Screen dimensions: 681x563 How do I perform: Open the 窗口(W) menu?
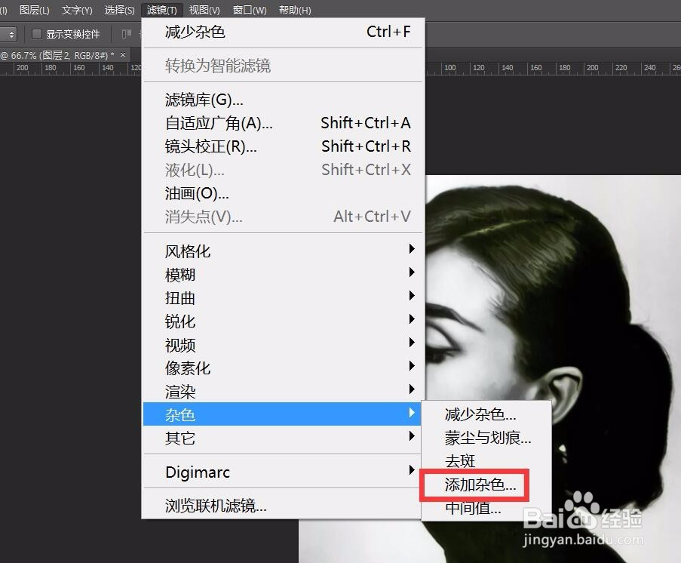click(x=250, y=10)
